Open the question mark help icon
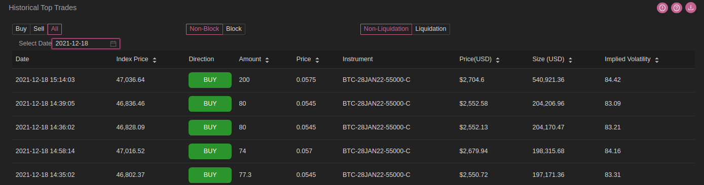 pyautogui.click(x=676, y=8)
